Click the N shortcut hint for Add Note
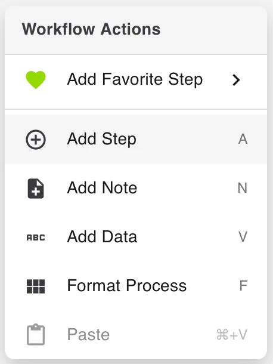 (243, 188)
